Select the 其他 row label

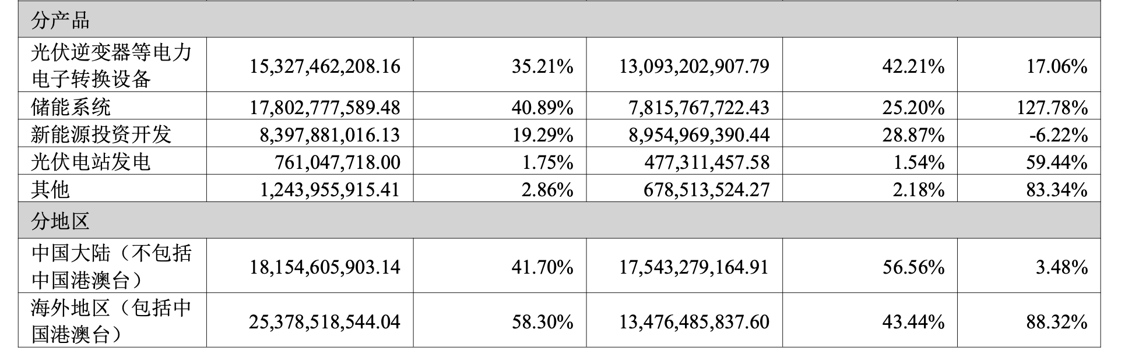[51, 189]
